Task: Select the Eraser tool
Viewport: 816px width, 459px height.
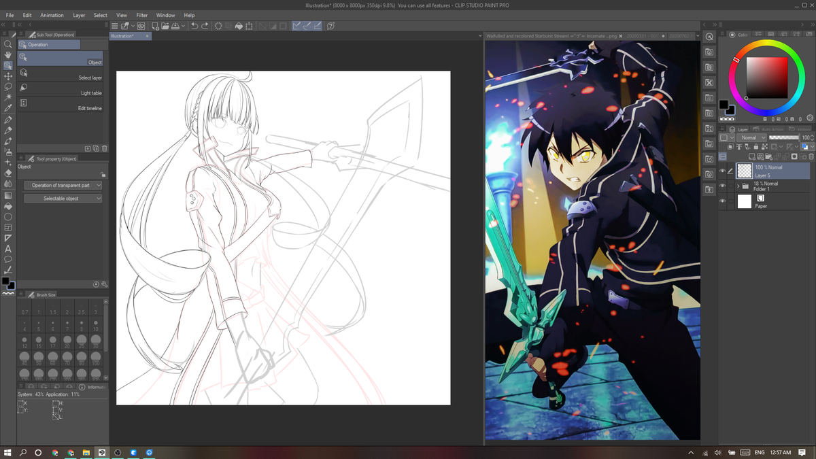Action: point(8,173)
